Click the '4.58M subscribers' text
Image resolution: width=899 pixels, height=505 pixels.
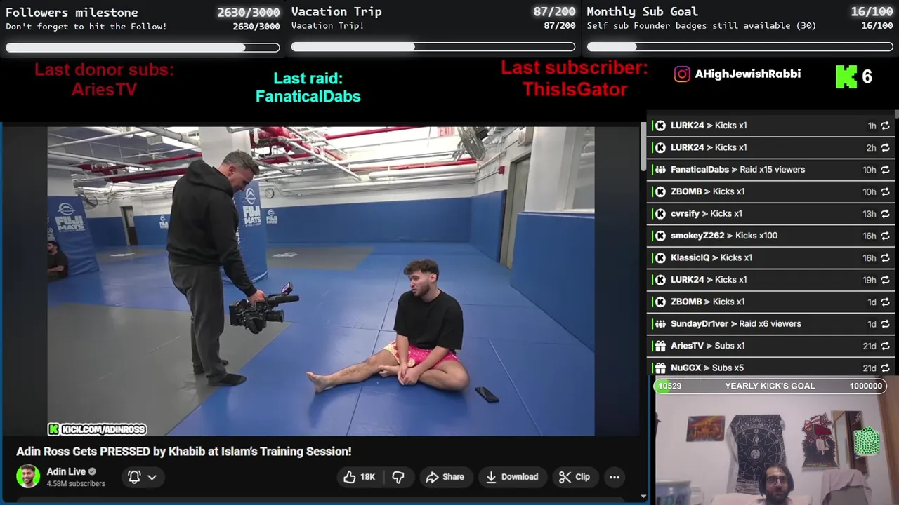click(76, 483)
